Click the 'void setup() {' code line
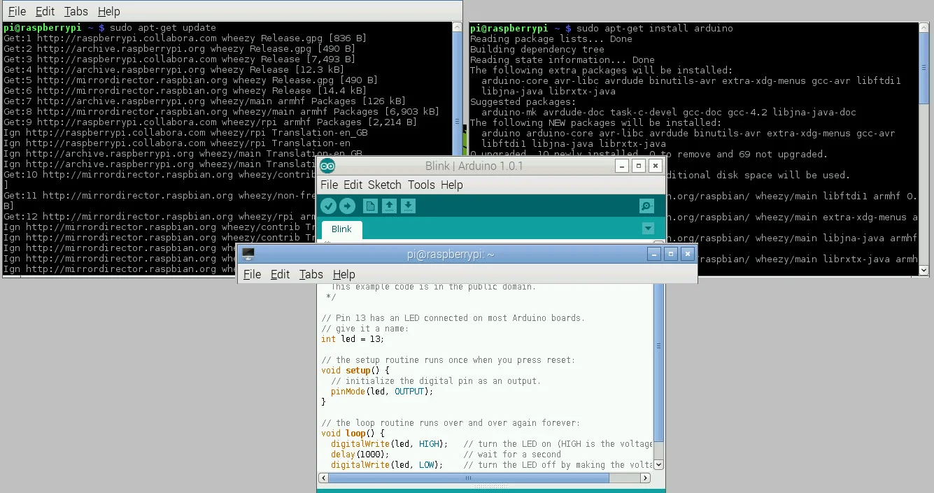The image size is (934, 493). 355,371
